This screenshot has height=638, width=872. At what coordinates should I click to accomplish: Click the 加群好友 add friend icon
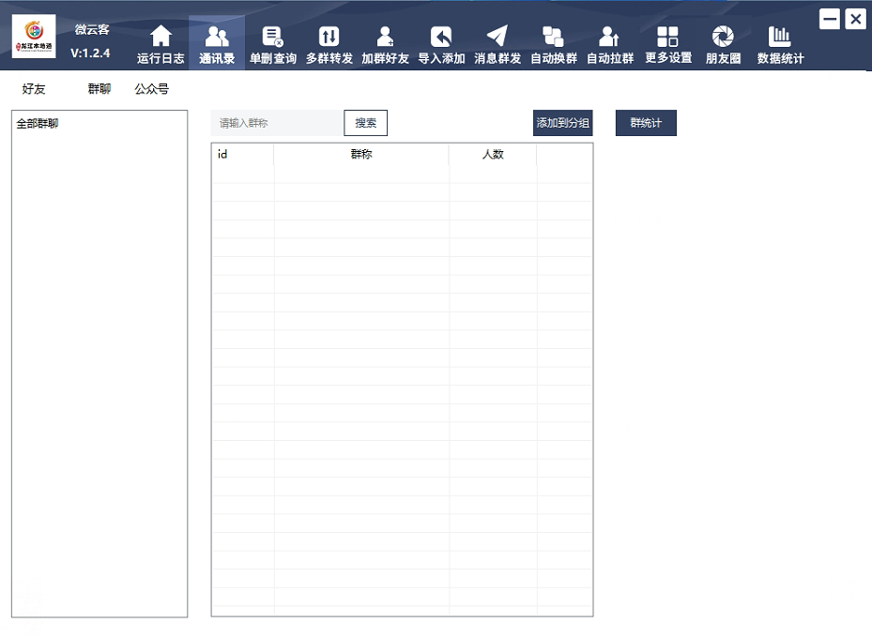pyautogui.click(x=385, y=38)
